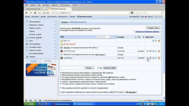Click rename icon in 44107033.png row
The image size is (189, 106).
[x=156, y=51]
